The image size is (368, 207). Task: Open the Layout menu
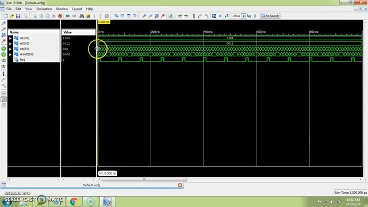77,9
